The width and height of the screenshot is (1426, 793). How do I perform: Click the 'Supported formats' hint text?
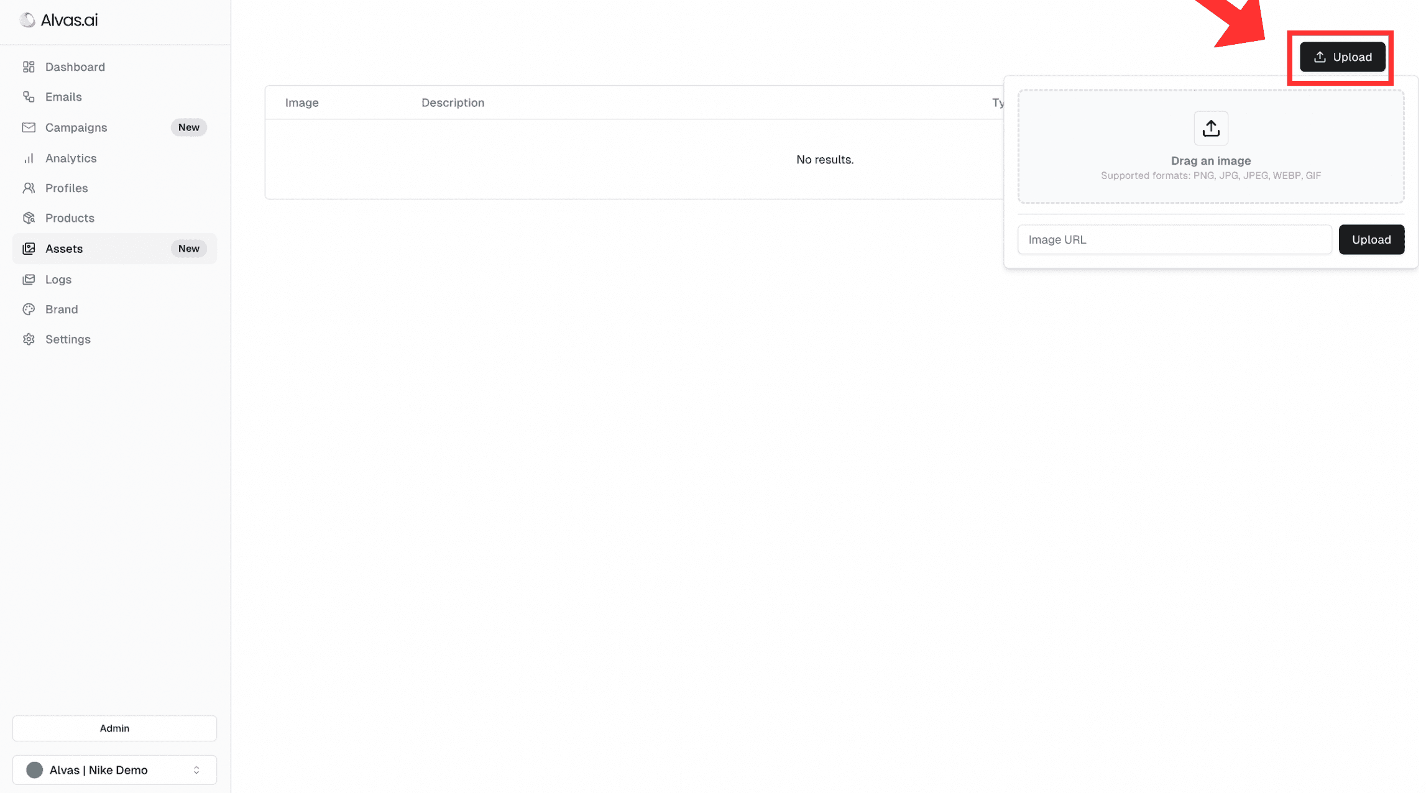(1210, 176)
